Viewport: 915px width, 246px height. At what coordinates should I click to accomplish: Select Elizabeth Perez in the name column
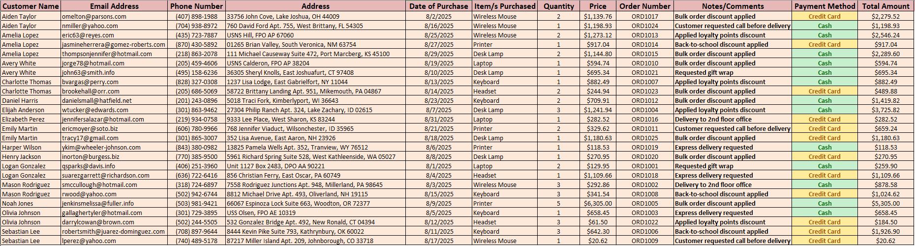[x=23, y=120]
